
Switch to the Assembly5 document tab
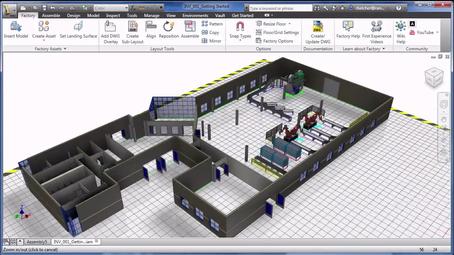[x=37, y=242]
